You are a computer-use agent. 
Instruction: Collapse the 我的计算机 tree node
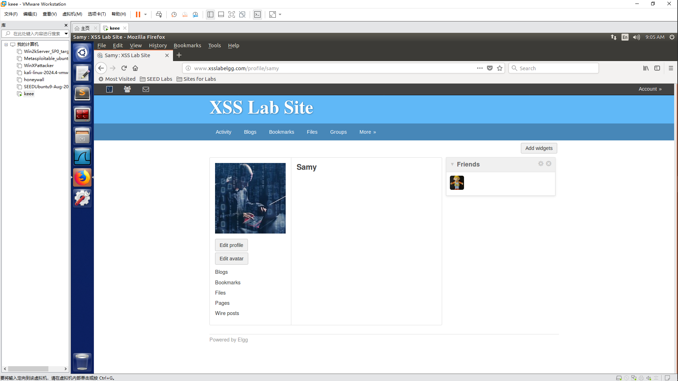click(x=6, y=44)
